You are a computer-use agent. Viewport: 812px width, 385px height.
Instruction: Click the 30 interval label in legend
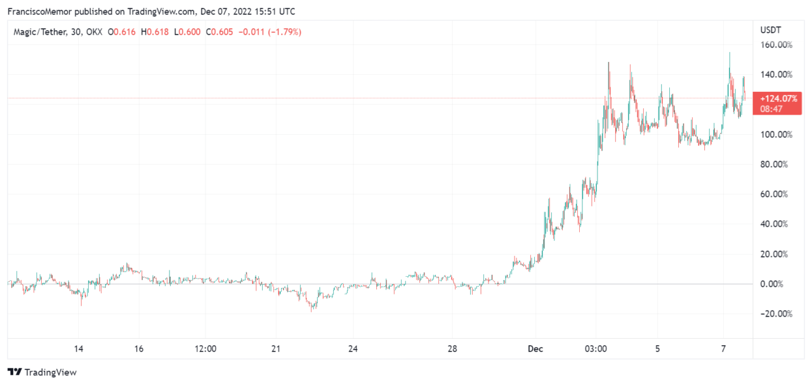click(75, 32)
